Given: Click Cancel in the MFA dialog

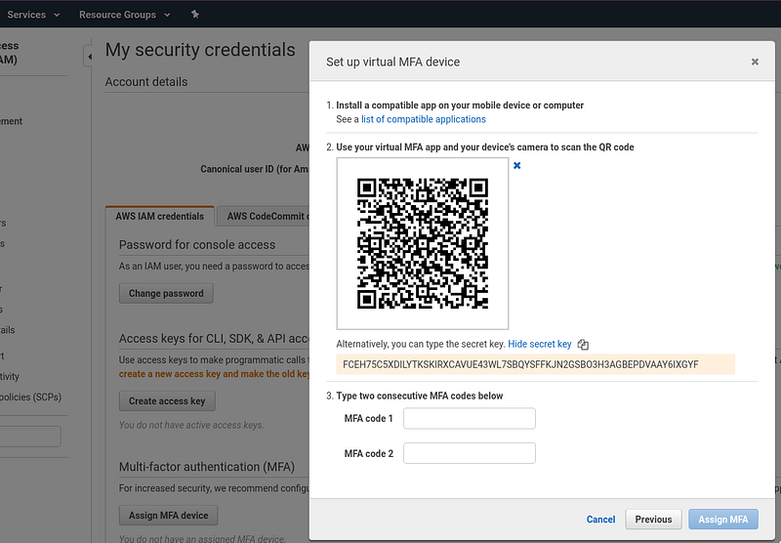Looking at the screenshot, I should (x=600, y=520).
